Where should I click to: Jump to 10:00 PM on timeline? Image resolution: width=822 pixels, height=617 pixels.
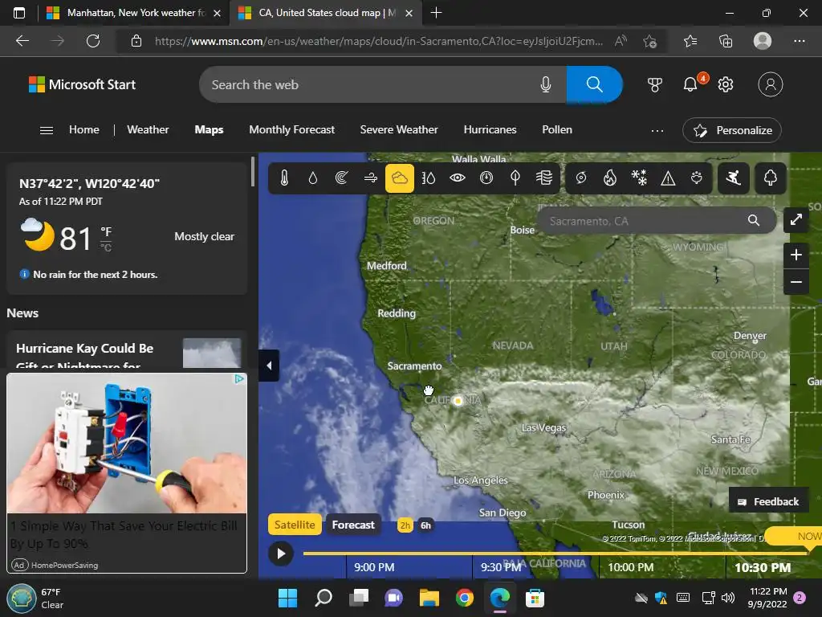[631, 567]
